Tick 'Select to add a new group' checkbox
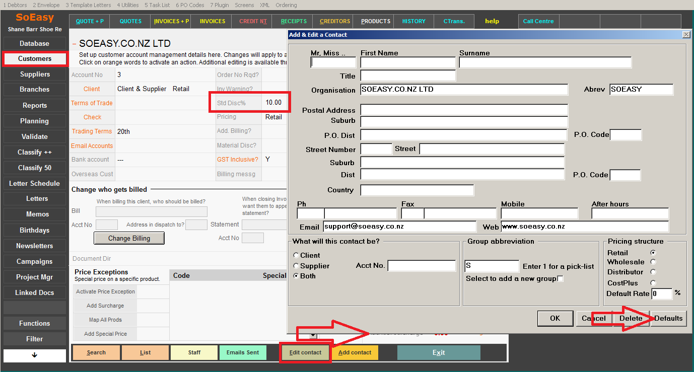The image size is (694, 372). pyautogui.click(x=561, y=278)
